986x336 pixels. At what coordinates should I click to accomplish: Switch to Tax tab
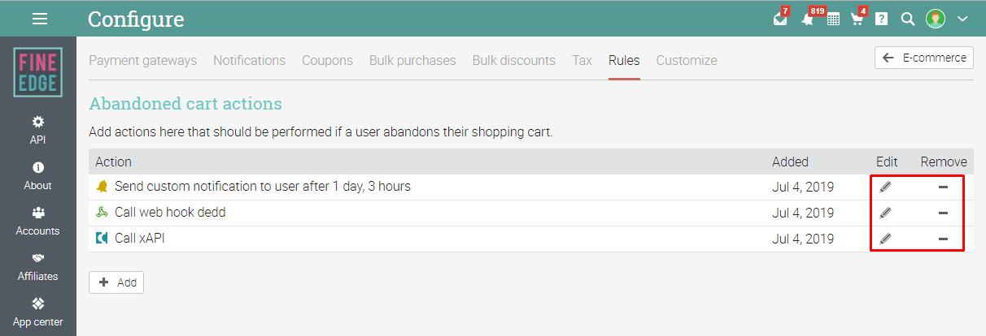[582, 60]
